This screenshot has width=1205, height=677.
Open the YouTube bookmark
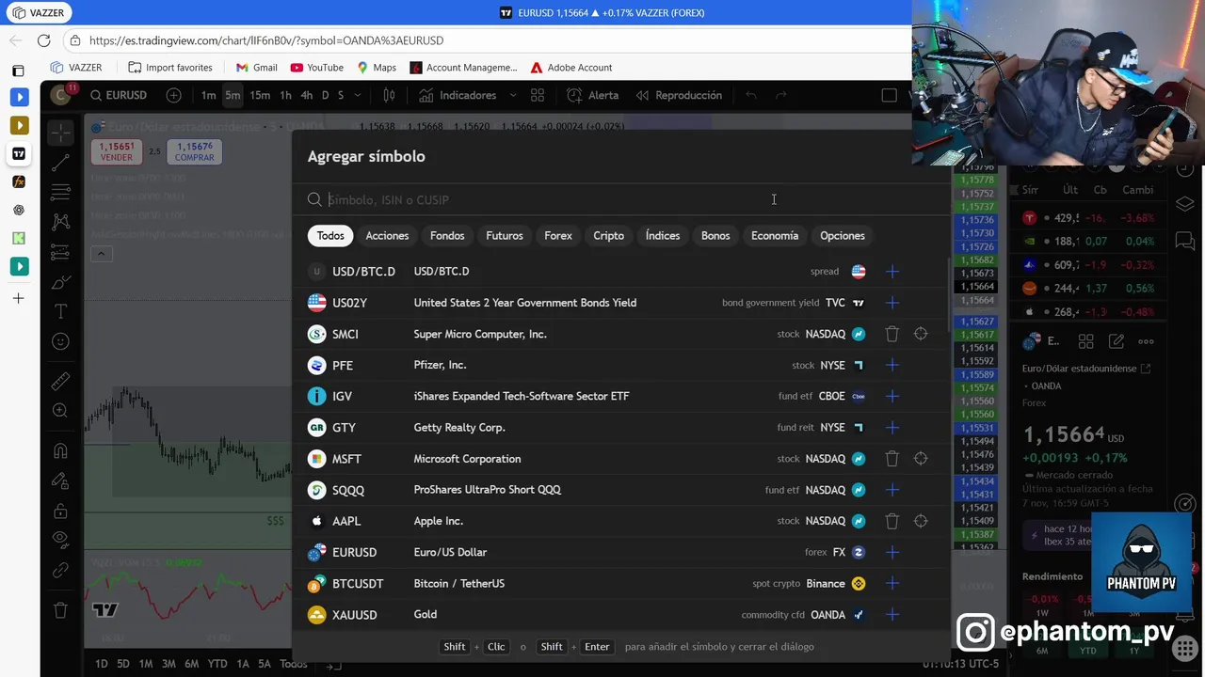pyautogui.click(x=317, y=68)
